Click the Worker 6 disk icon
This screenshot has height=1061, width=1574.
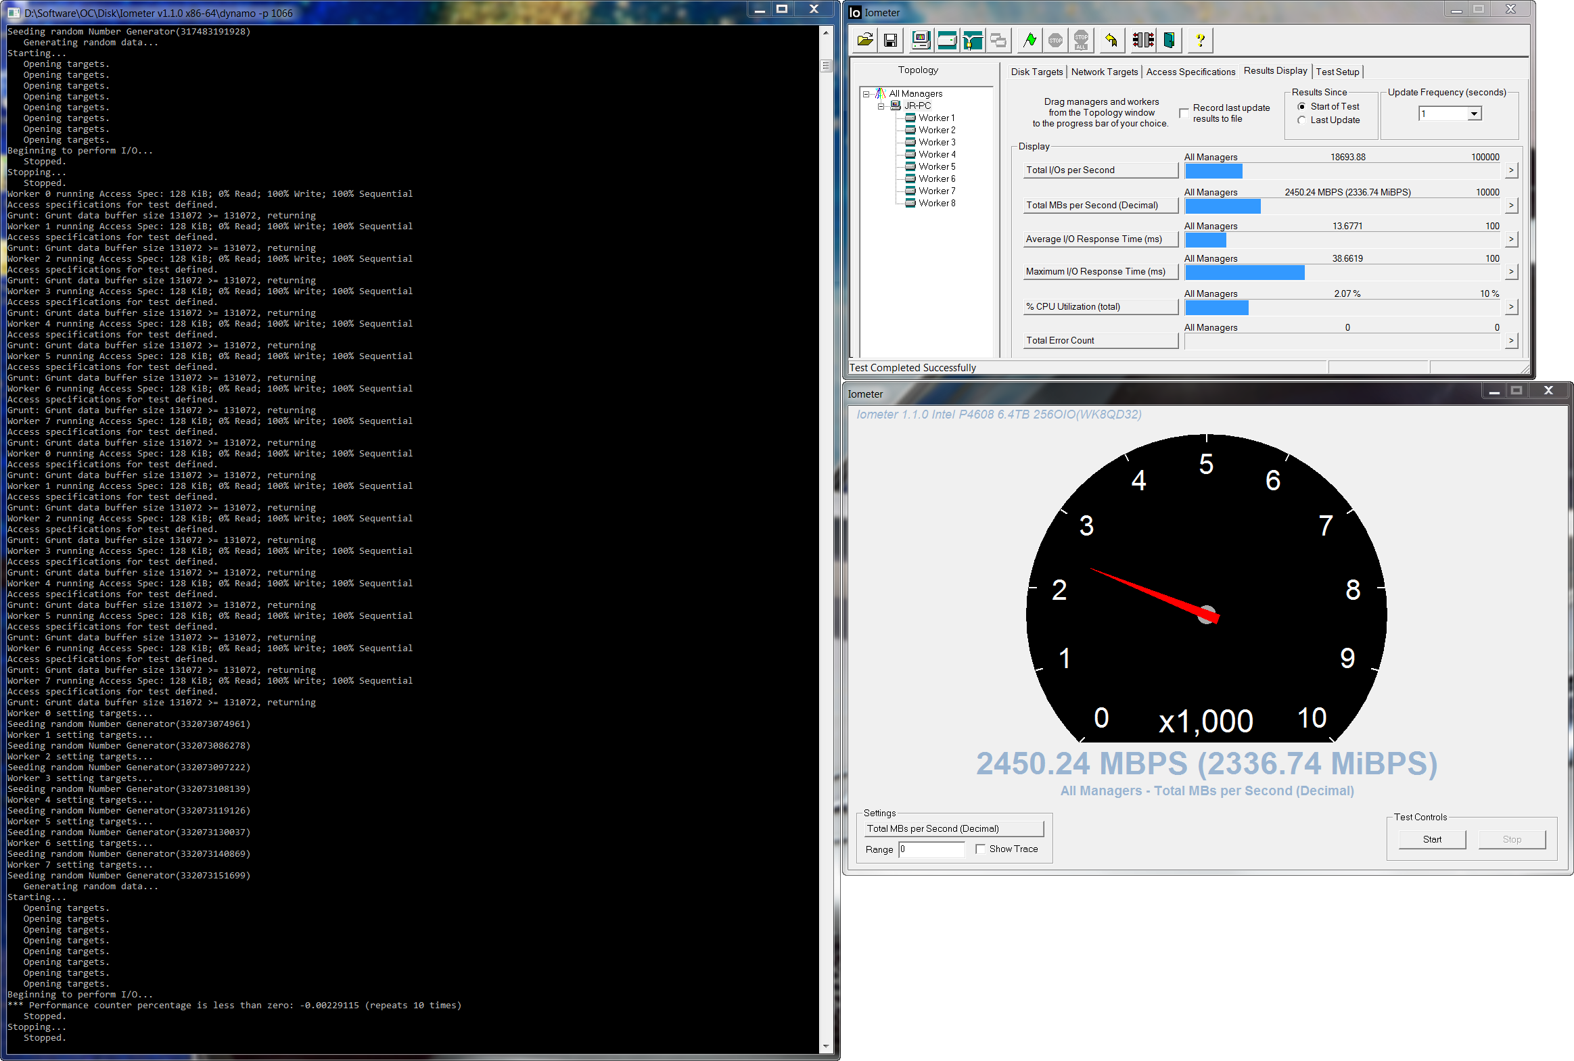[x=911, y=179]
